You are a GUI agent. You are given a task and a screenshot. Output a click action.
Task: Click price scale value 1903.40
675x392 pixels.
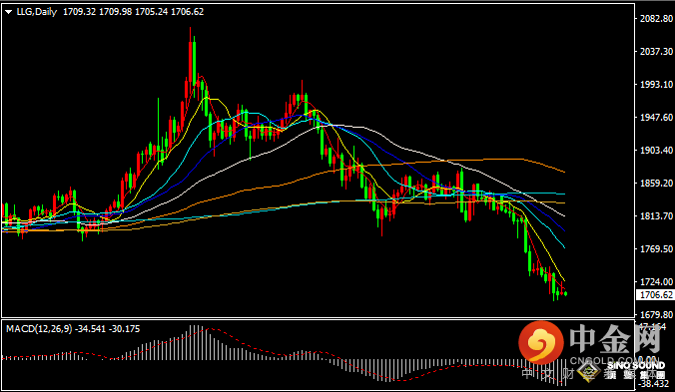click(x=656, y=151)
